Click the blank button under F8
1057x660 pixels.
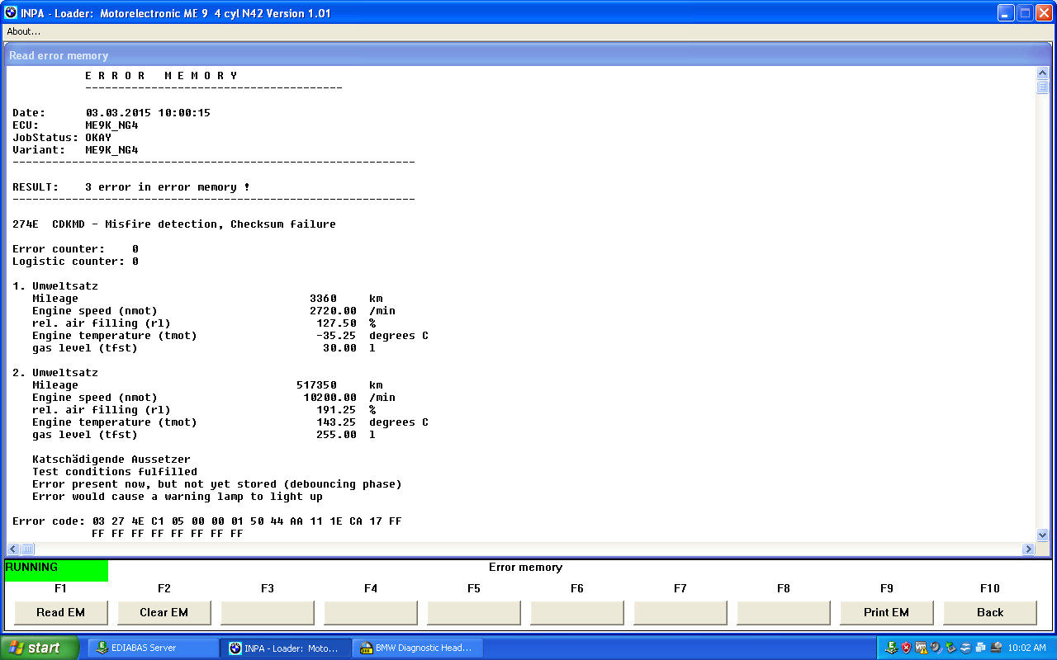pos(784,612)
